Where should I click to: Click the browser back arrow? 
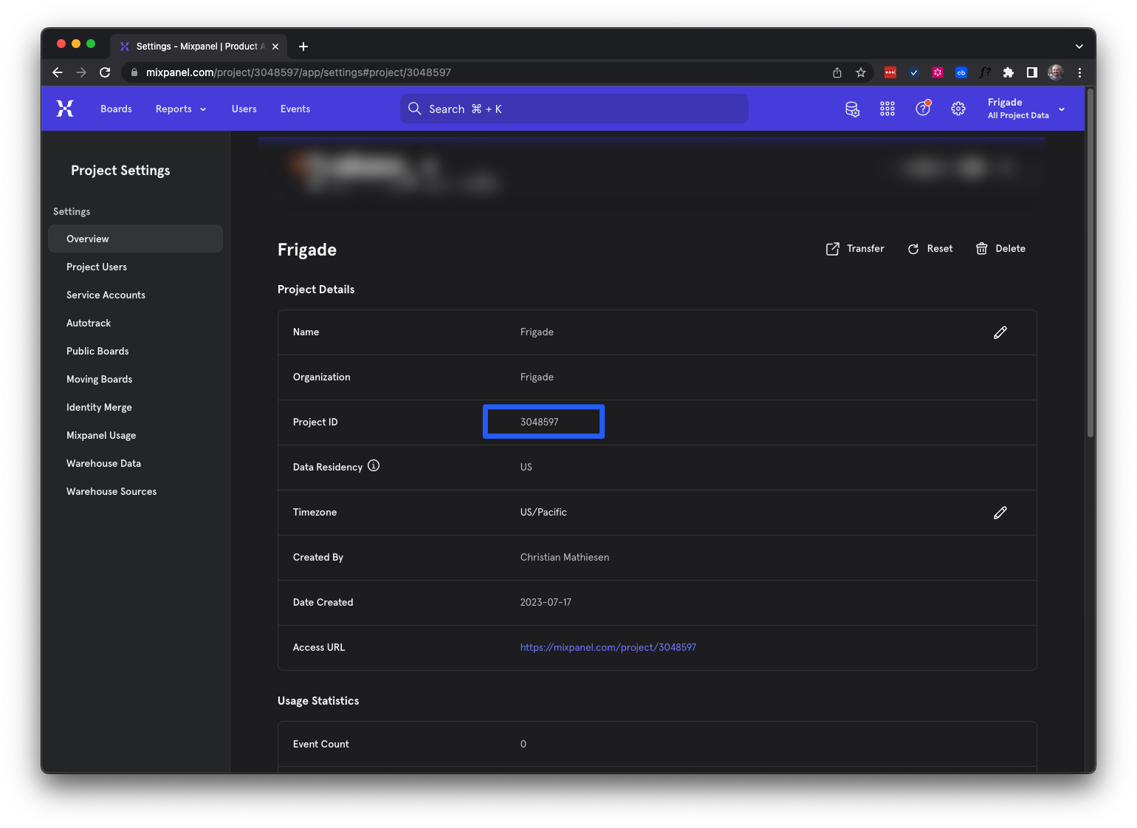58,72
